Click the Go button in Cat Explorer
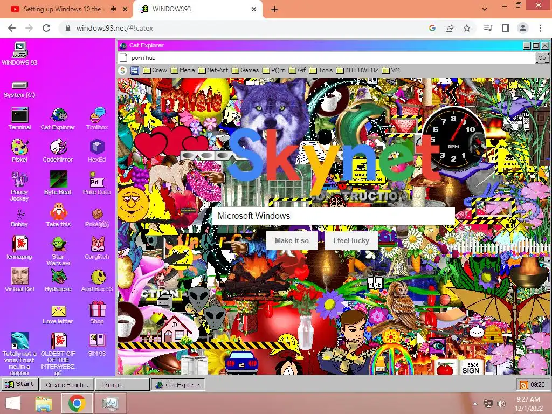This screenshot has width=552, height=414. pos(542,58)
